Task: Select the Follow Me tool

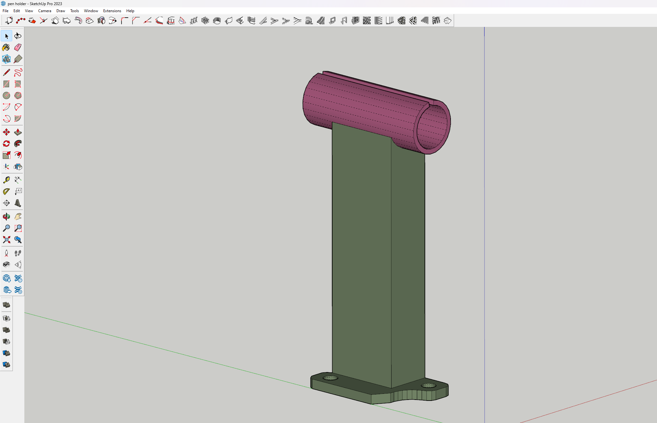Action: pyautogui.click(x=18, y=144)
